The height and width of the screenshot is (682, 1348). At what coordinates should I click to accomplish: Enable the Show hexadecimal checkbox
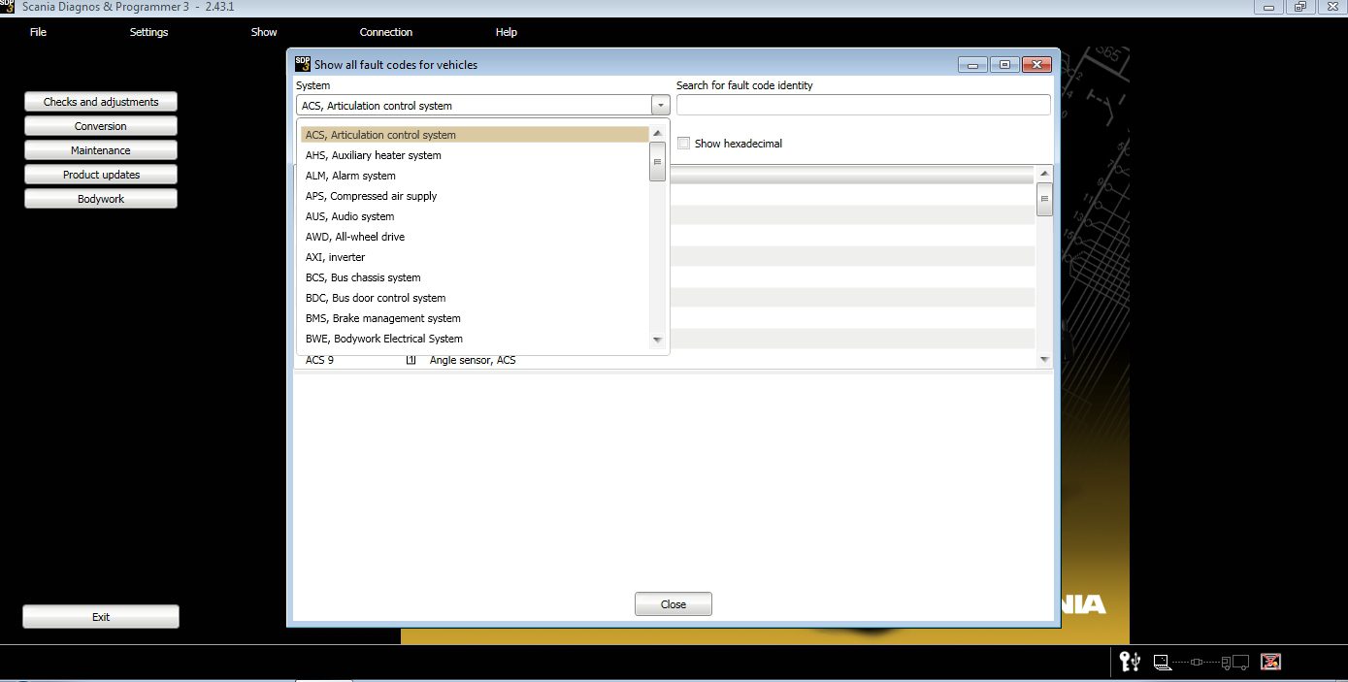point(683,144)
